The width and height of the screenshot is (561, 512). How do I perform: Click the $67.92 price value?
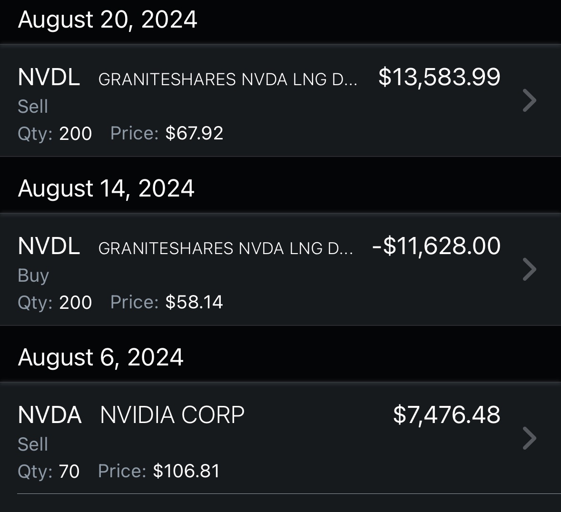[194, 133]
